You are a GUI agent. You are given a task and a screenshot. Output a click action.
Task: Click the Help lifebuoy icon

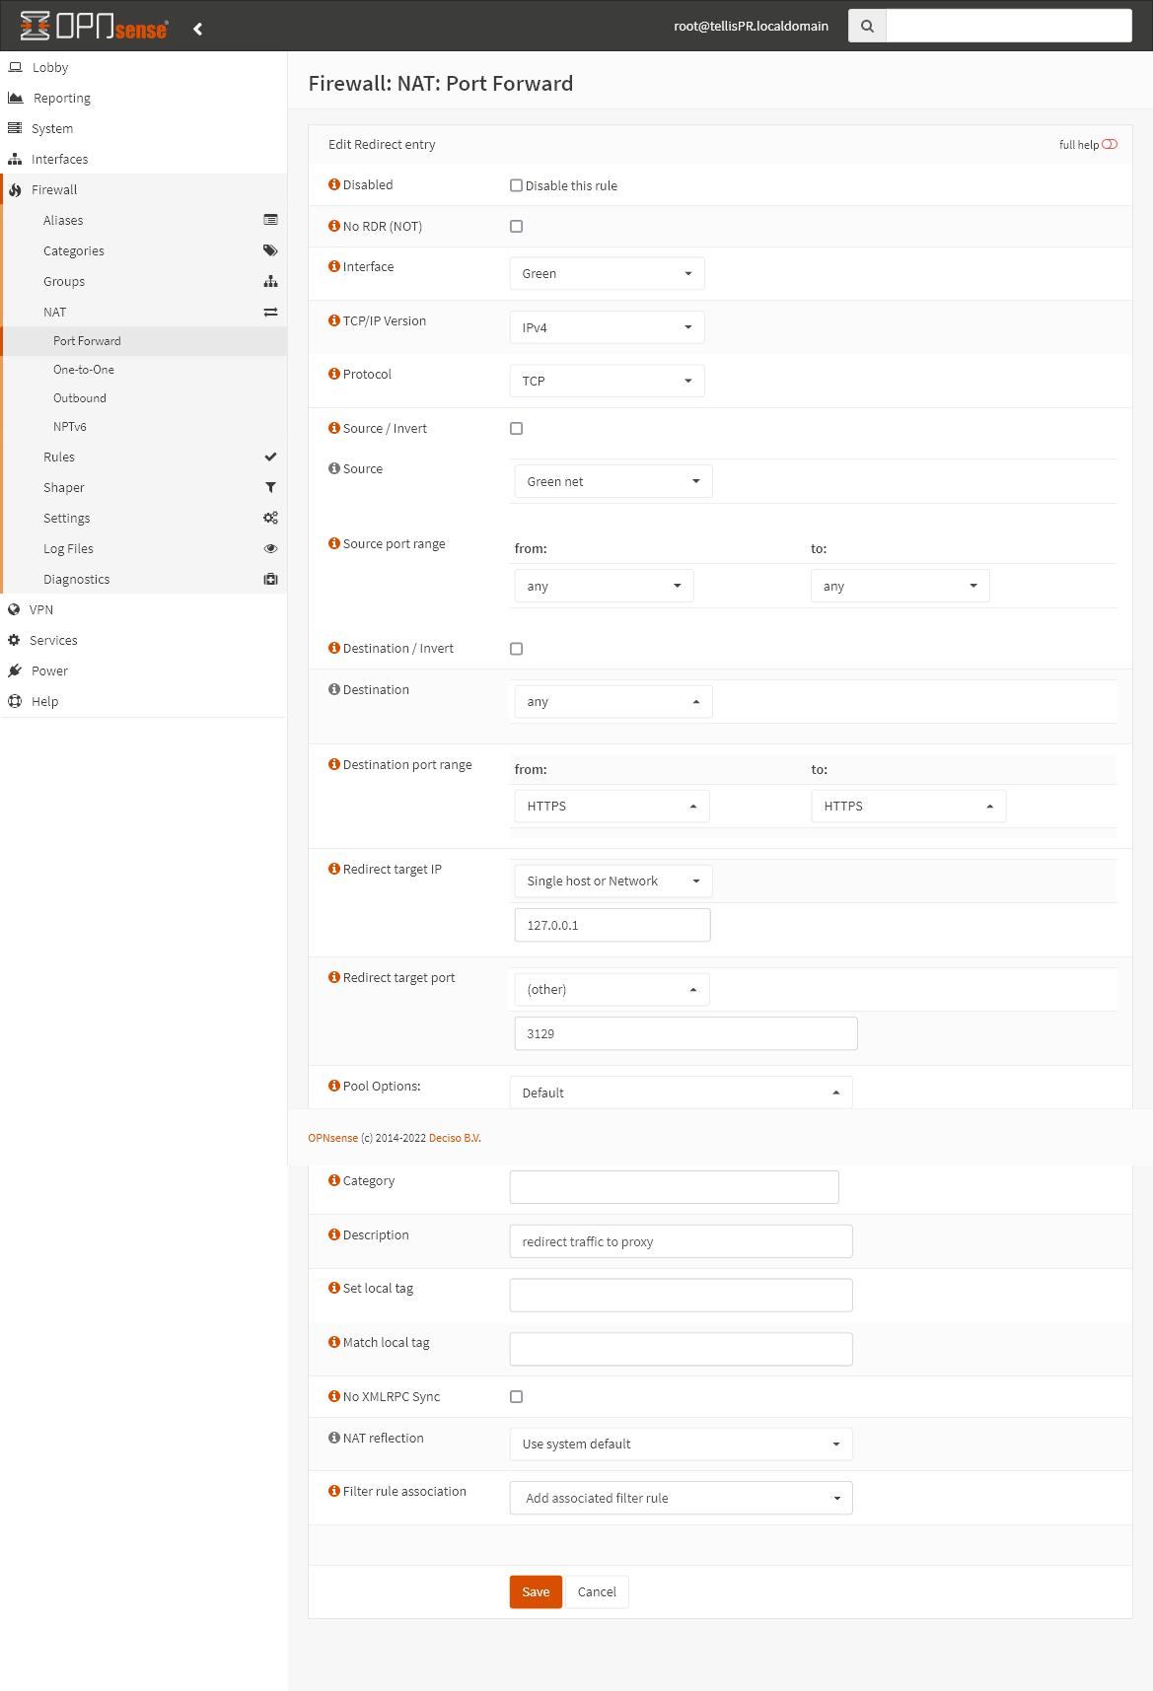pyautogui.click(x=15, y=701)
